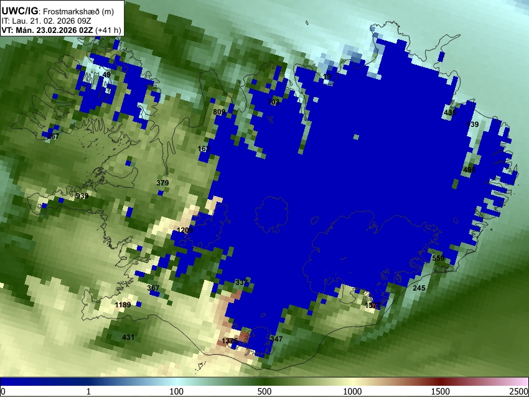
Task: Click the map value '435'
Action: [x=450, y=113]
